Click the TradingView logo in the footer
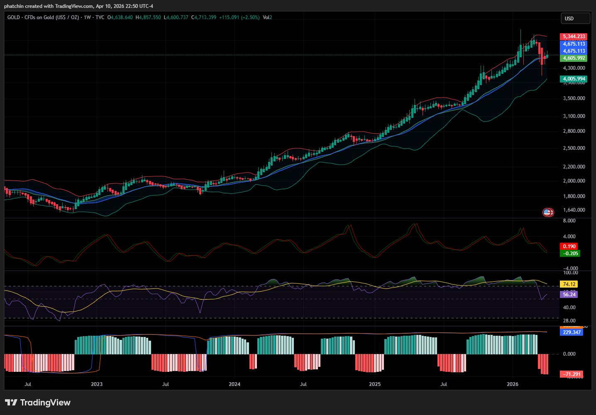Image resolution: width=596 pixels, height=415 pixels. tap(38, 403)
